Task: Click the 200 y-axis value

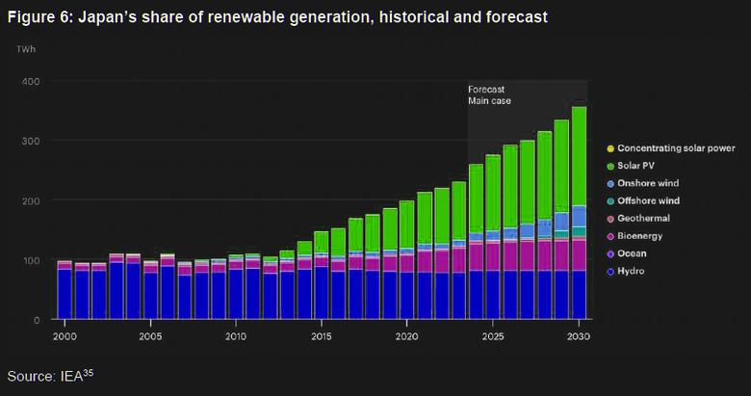Action: click(x=31, y=200)
